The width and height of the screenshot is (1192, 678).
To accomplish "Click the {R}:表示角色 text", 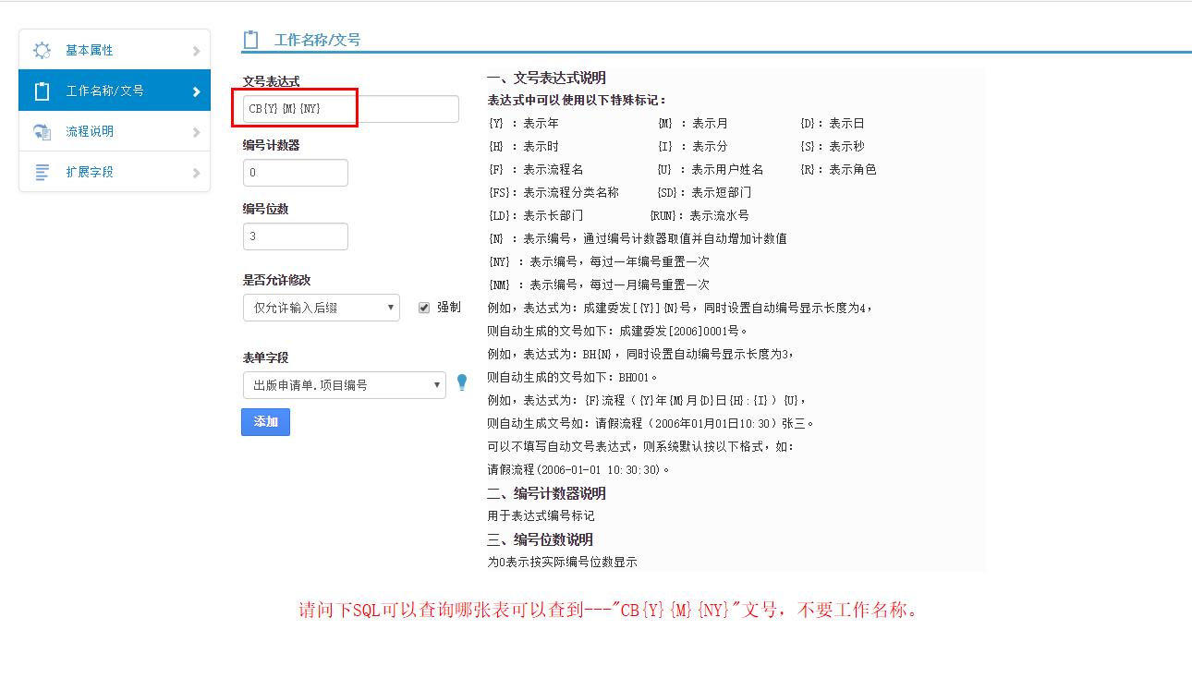I will coord(838,169).
